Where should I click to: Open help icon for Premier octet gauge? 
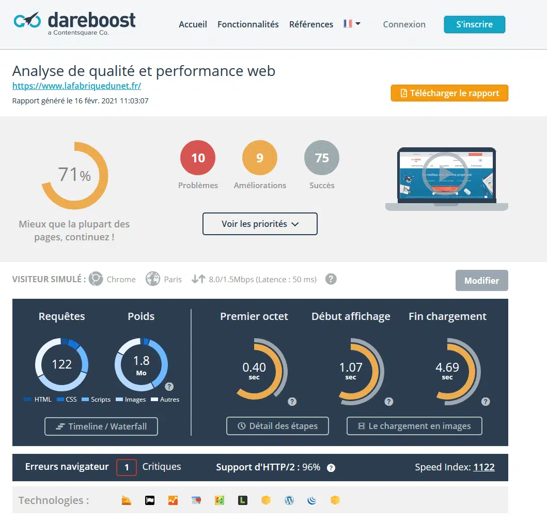click(x=292, y=401)
